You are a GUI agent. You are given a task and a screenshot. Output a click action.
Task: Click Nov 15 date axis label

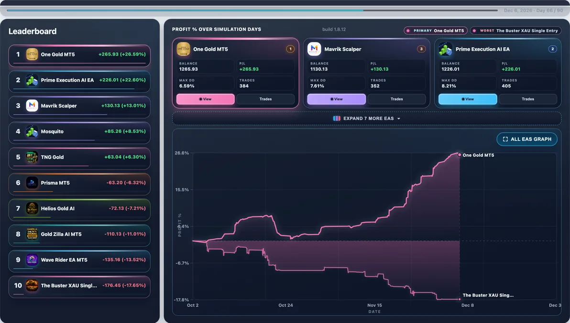pyautogui.click(x=374, y=305)
